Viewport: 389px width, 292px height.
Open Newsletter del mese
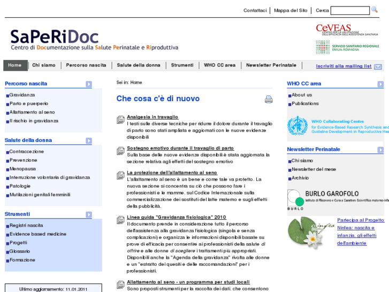tap(314, 169)
